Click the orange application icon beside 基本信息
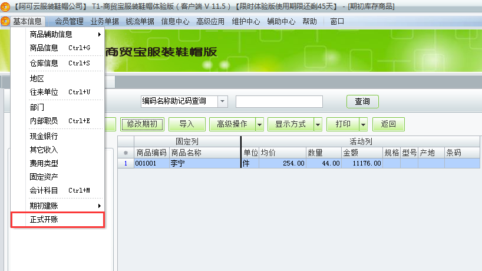Viewport: 482px width, 271px height. tap(5, 22)
